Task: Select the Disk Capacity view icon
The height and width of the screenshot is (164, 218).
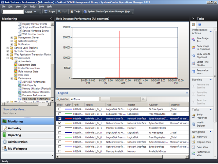Action: [x=20, y=85]
